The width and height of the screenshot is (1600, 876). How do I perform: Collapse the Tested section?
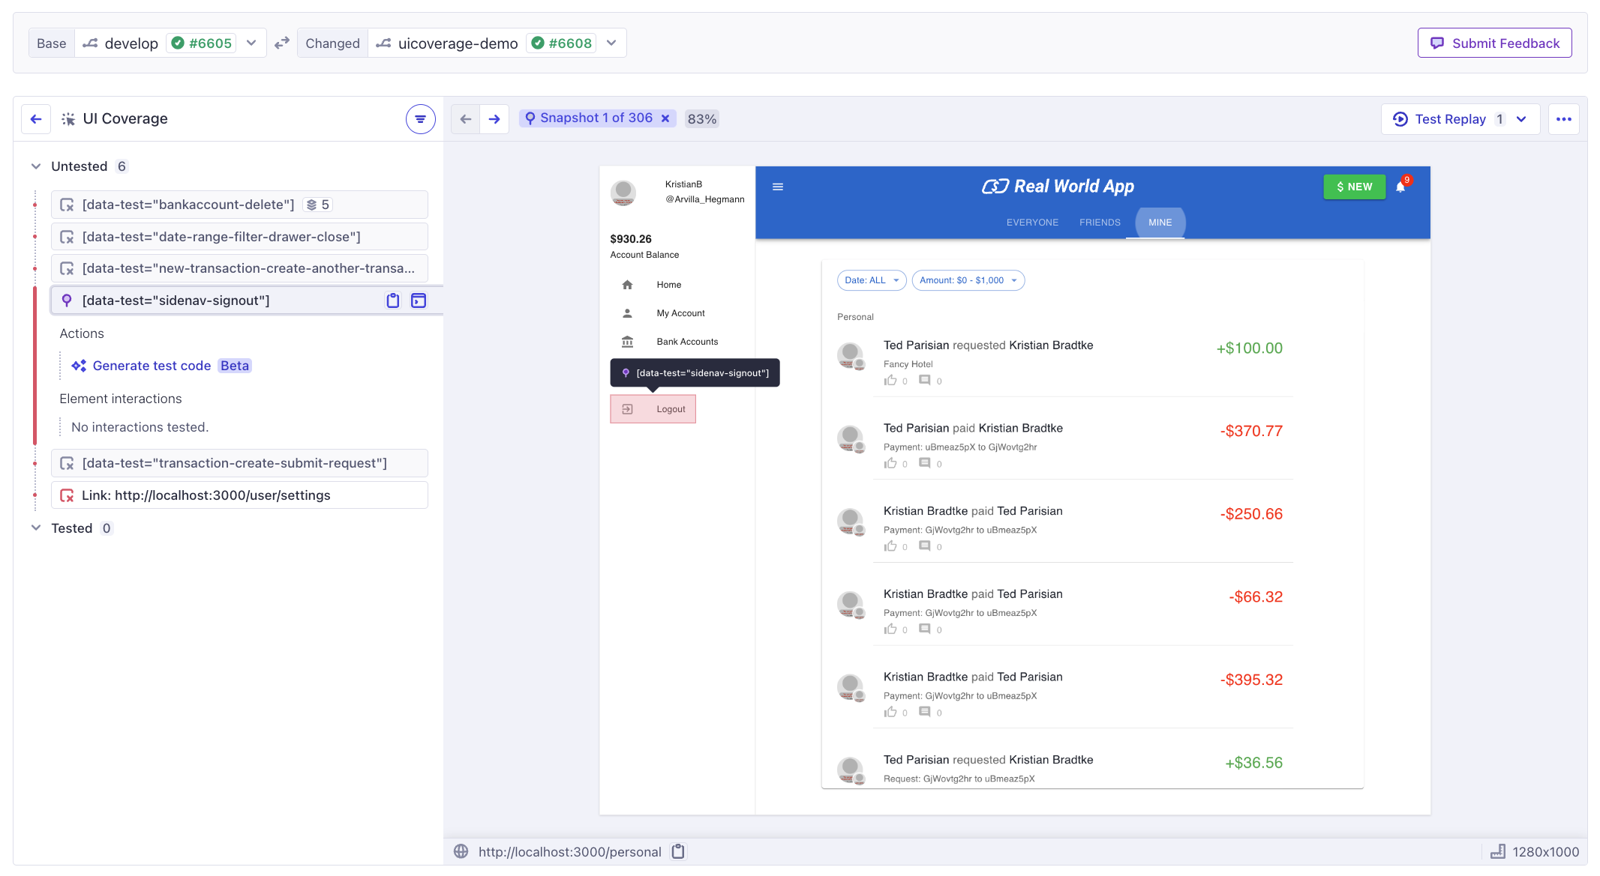click(x=36, y=528)
